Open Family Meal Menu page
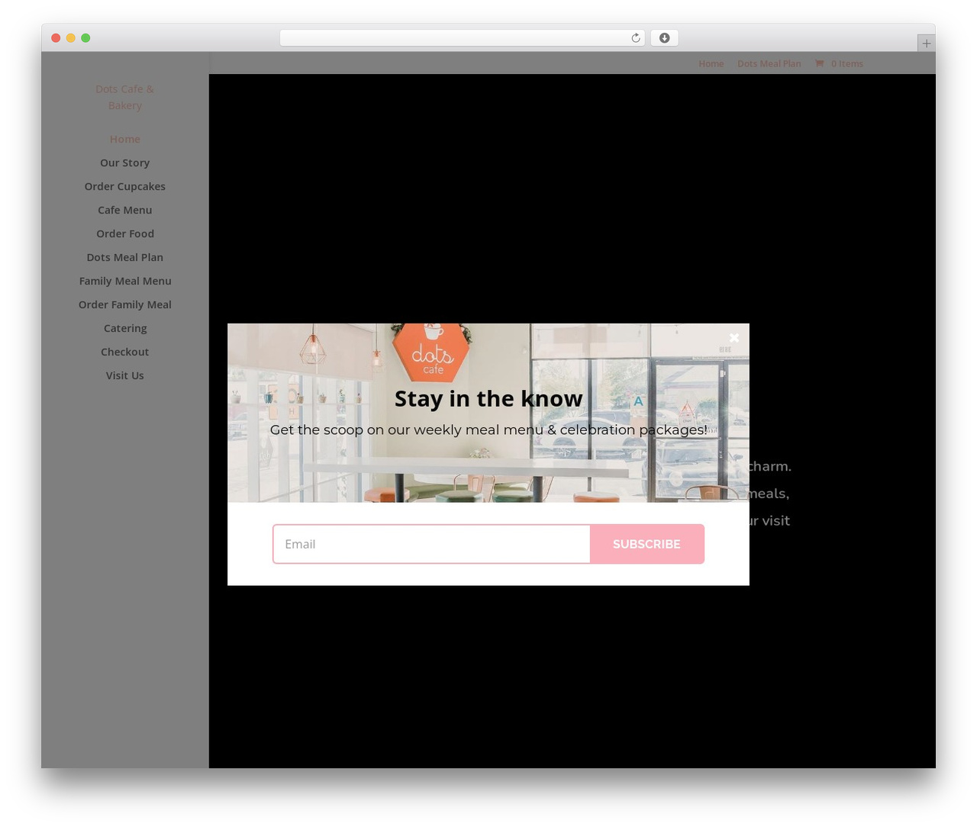 [124, 281]
